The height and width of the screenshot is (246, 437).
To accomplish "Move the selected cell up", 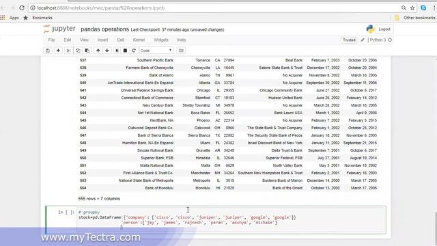I will click(x=98, y=51).
